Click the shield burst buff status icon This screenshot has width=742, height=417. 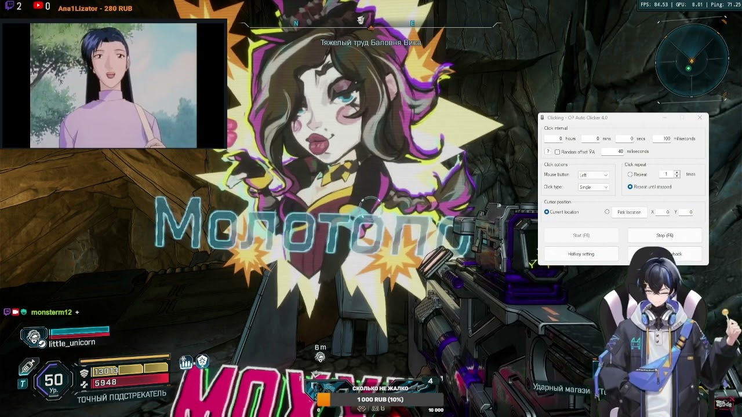click(x=202, y=361)
